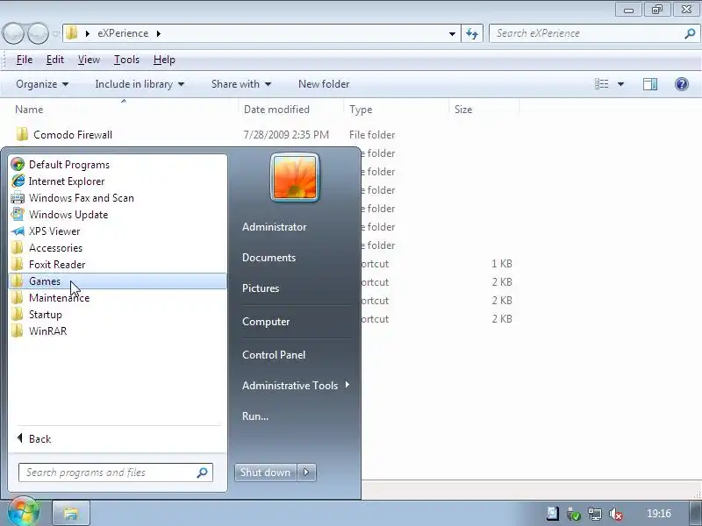Click the Windows Start orb
702x526 pixels.
(23, 512)
